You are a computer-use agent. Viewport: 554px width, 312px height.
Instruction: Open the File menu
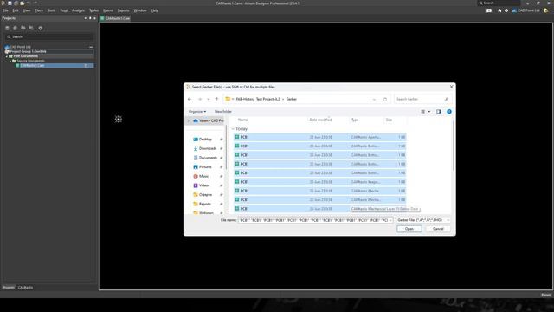click(5, 10)
